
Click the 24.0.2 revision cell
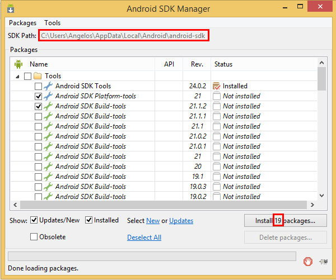click(197, 86)
